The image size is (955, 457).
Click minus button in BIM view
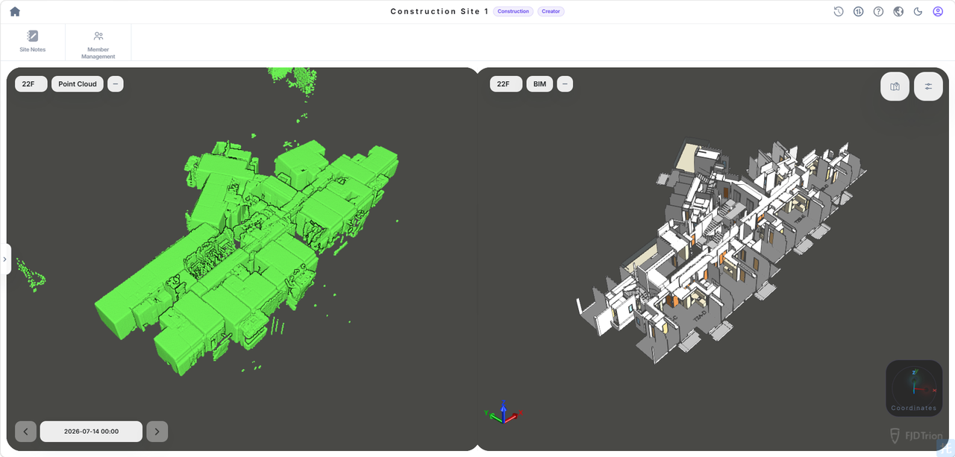click(x=565, y=84)
